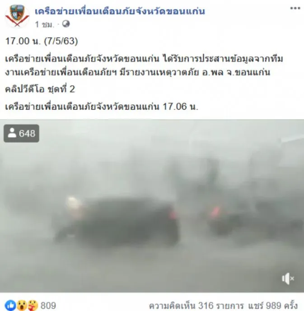304x311 pixels.
Task: Click the Wow reaction emoji icon
Action: coord(21,305)
